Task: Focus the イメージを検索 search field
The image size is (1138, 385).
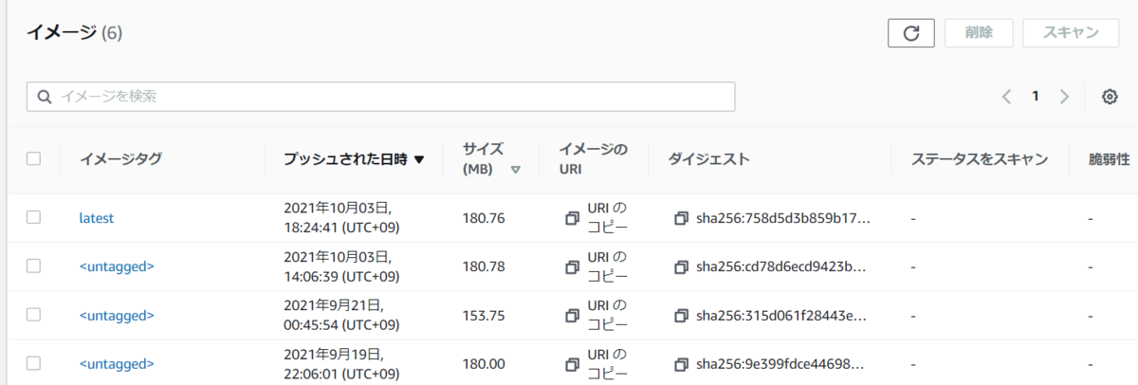Action: (x=381, y=97)
